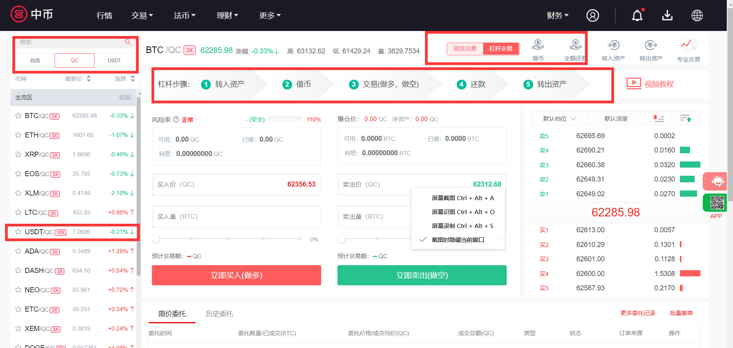The width and height of the screenshot is (733, 348).
Task: Choose 屏幕截图 Ctrl+Alt+A menu entry
Action: click(x=463, y=198)
